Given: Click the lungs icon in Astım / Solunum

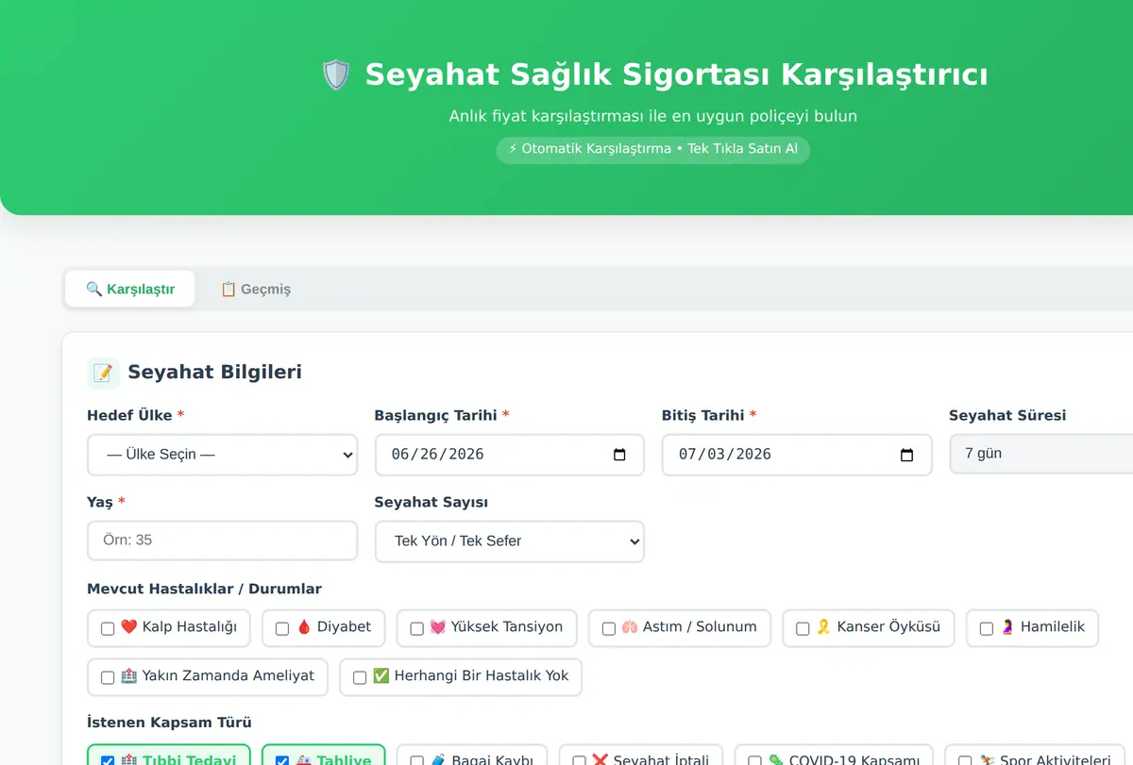Looking at the screenshot, I should click(630, 627).
